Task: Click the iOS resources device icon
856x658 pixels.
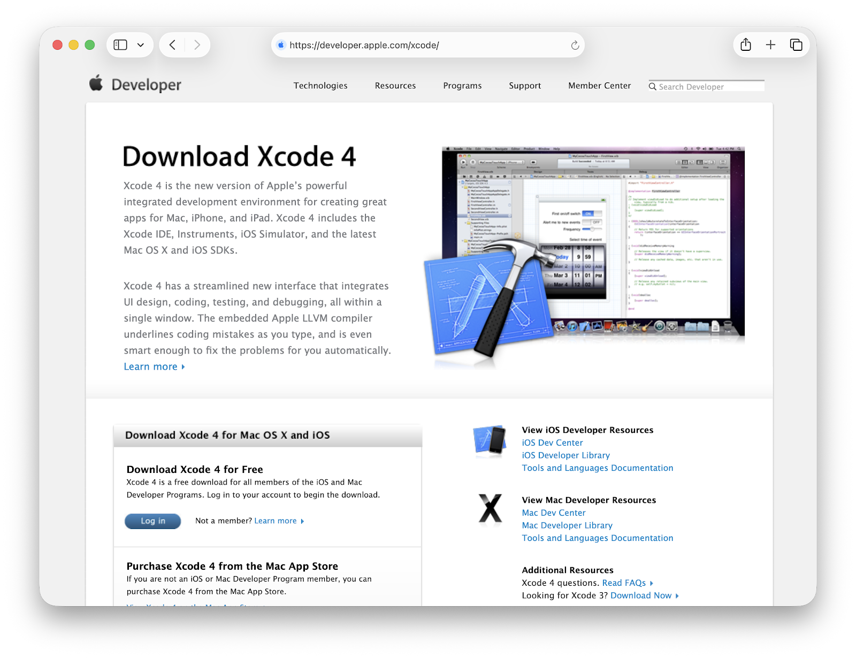Action: pos(490,440)
